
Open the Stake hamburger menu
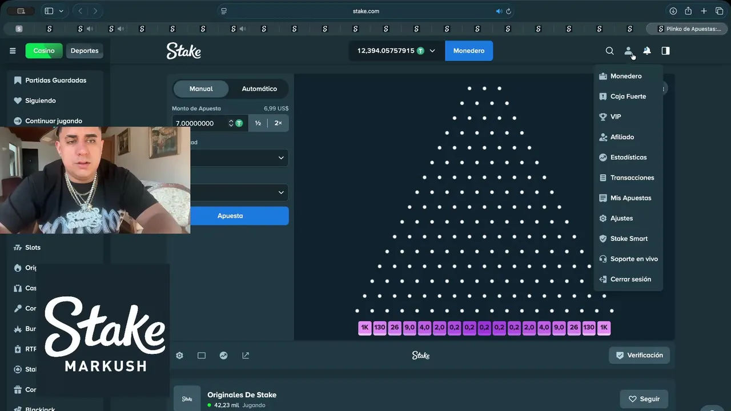click(13, 51)
